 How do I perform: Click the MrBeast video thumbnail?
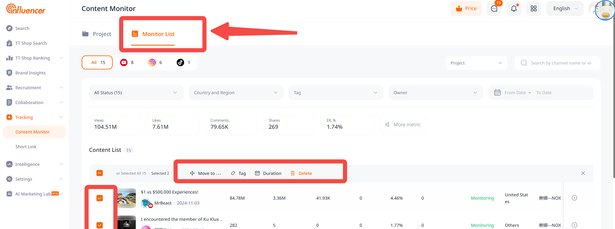tap(127, 198)
